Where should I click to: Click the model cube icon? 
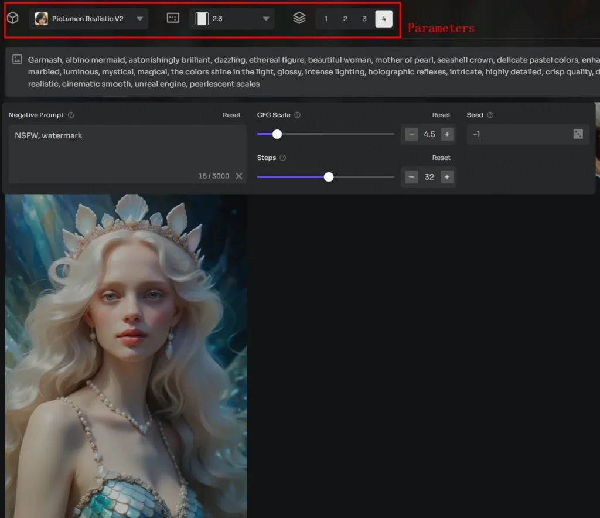pyautogui.click(x=12, y=19)
